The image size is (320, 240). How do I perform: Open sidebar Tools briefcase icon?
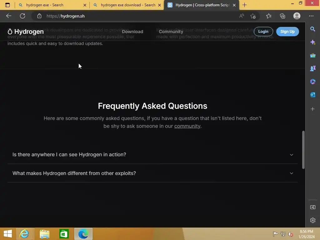coord(312,55)
